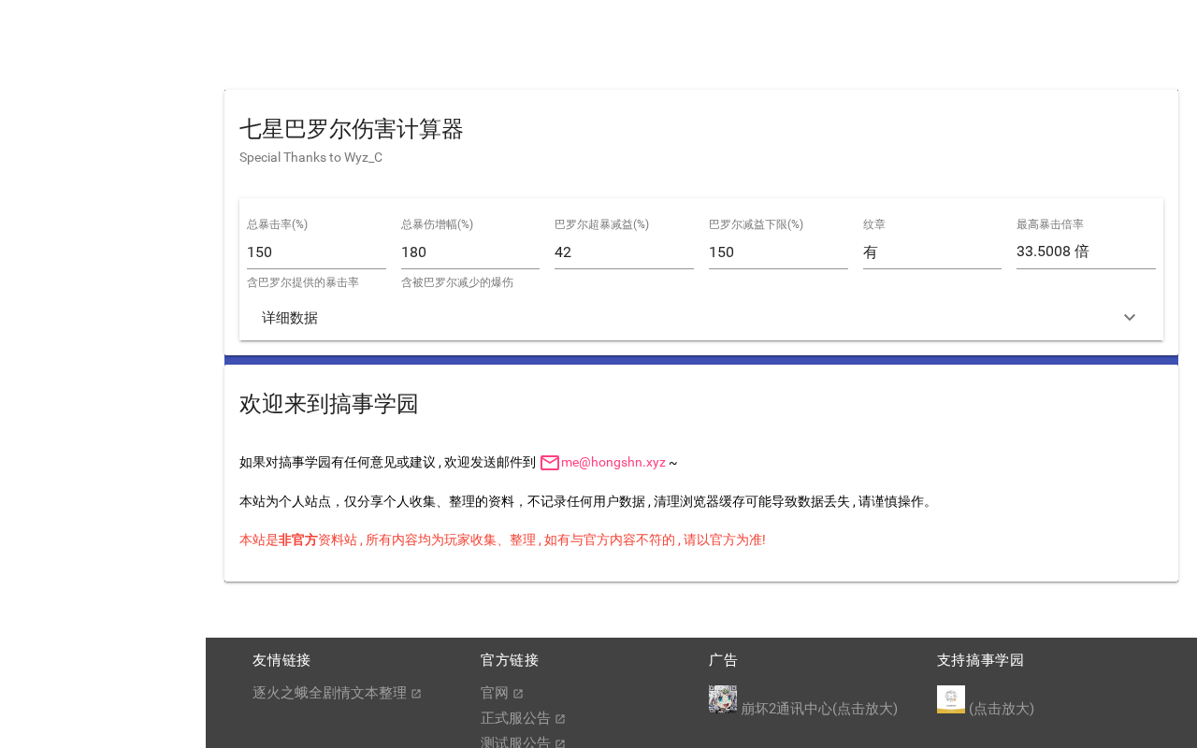Enlarge the 支持搞事学园 QR thumbnail
The height and width of the screenshot is (748, 1197).
[x=951, y=699]
